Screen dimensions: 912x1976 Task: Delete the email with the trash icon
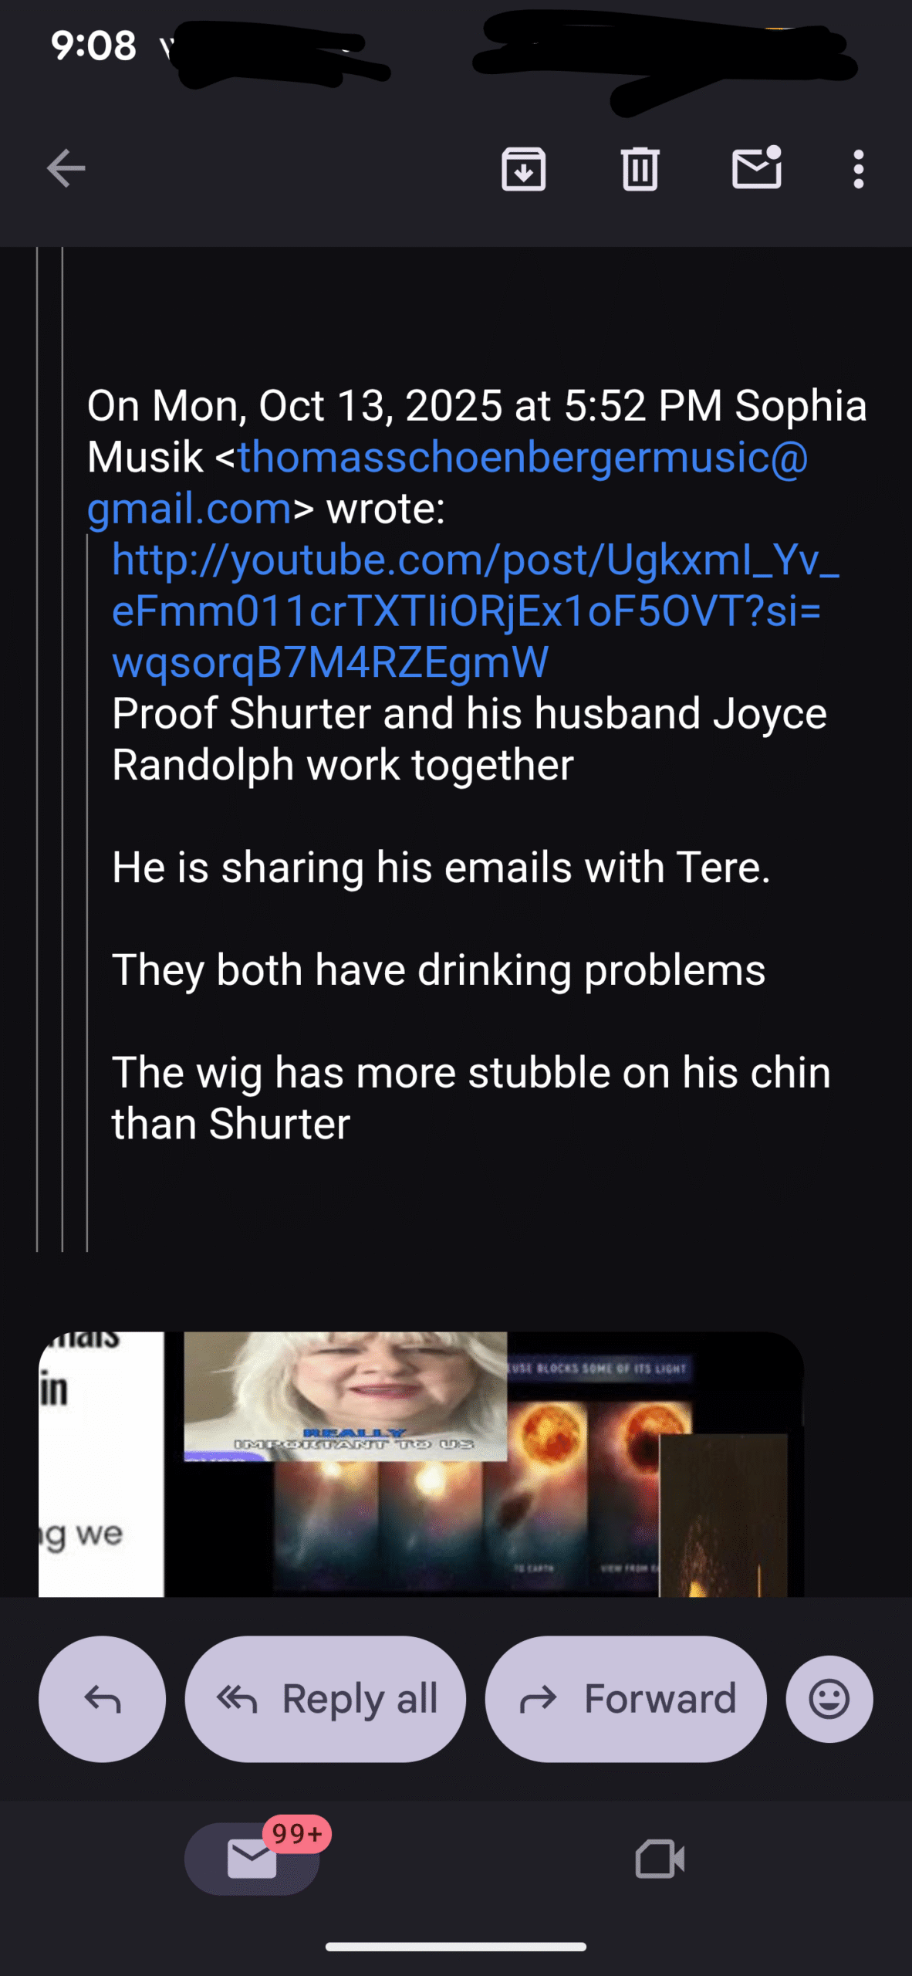point(640,168)
